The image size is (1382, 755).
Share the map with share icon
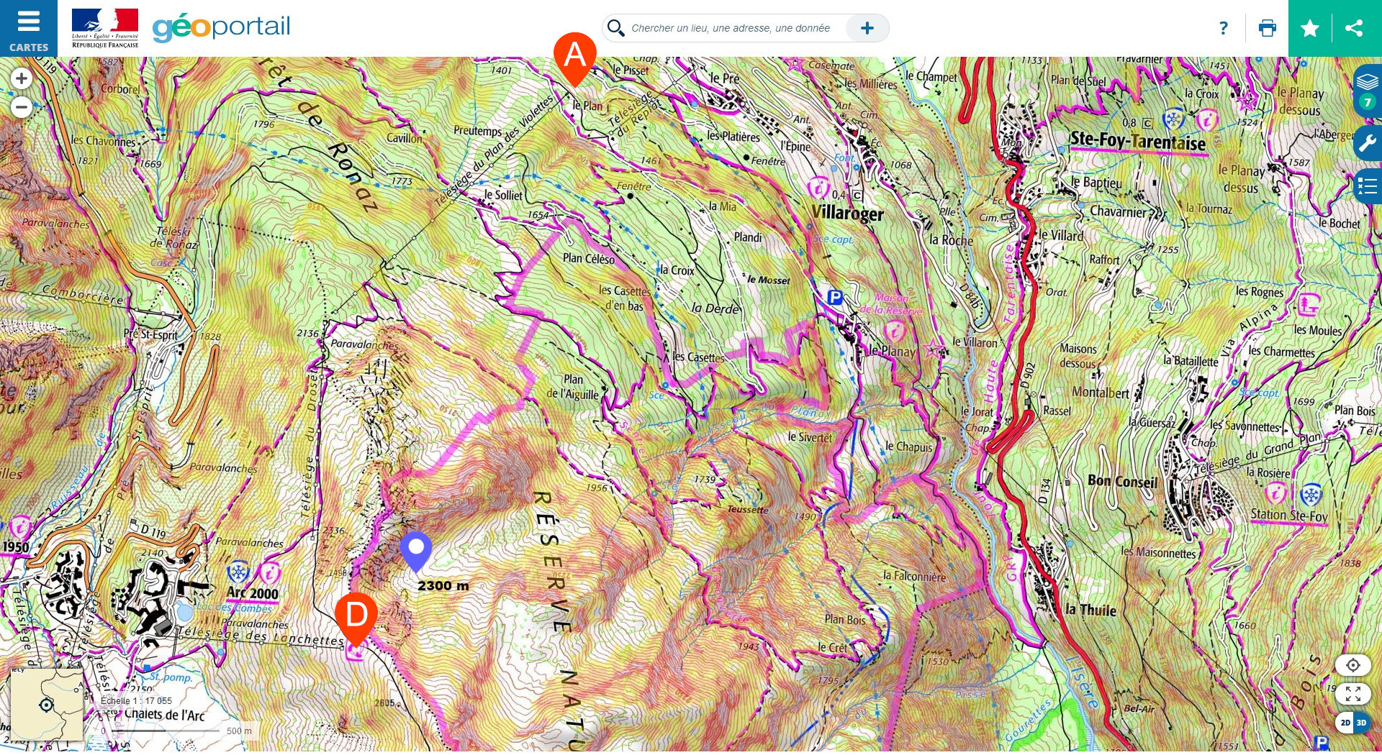pyautogui.click(x=1354, y=28)
